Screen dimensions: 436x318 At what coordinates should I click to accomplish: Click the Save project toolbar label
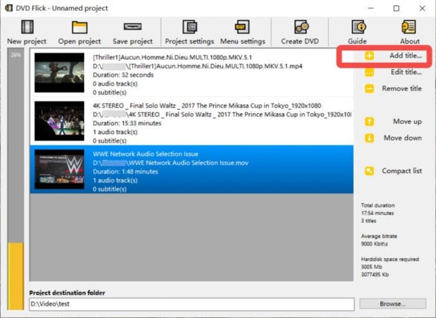point(133,41)
